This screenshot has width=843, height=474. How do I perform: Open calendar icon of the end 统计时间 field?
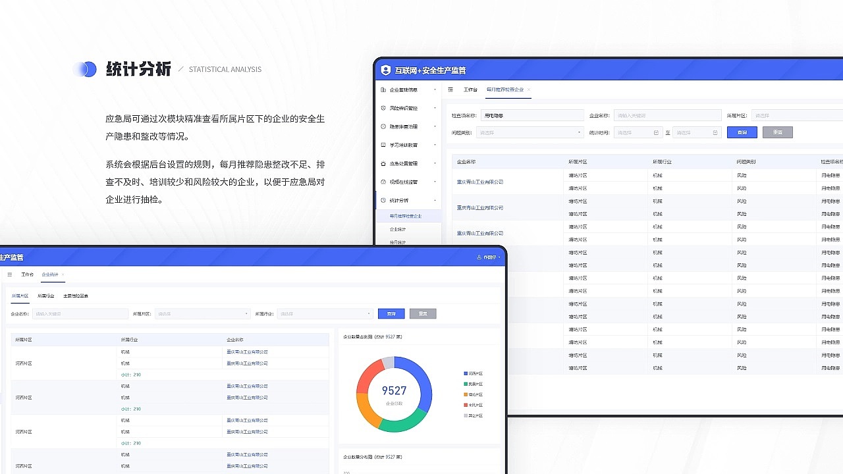click(715, 133)
